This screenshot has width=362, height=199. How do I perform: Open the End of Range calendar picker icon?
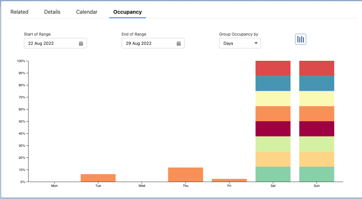tap(179, 43)
